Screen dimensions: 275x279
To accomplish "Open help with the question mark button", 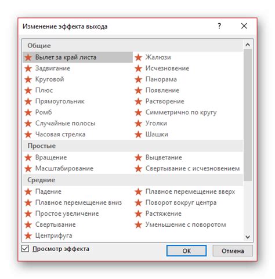I will point(219,26).
